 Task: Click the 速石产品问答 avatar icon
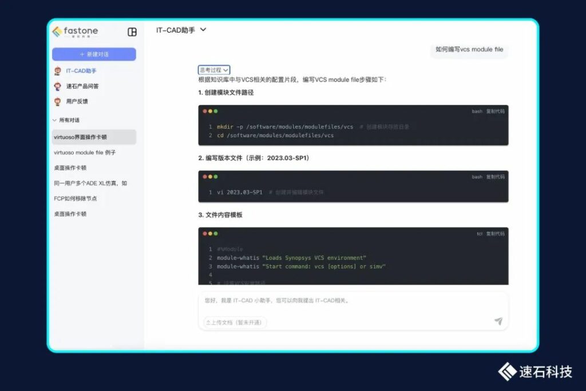(x=57, y=86)
